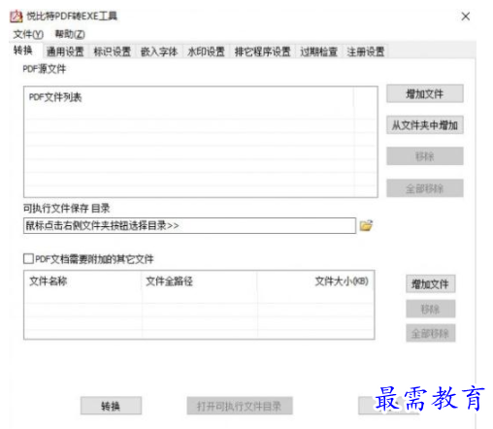
Task: Click 全部移除 button beside PDF file list
Action: pyautogui.click(x=425, y=188)
